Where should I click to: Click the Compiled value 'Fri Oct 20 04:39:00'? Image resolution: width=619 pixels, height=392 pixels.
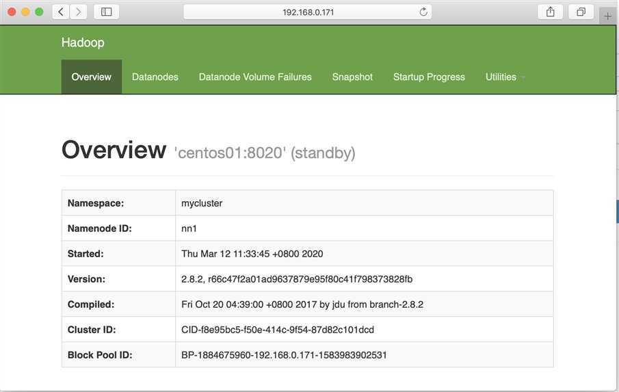pos(302,304)
